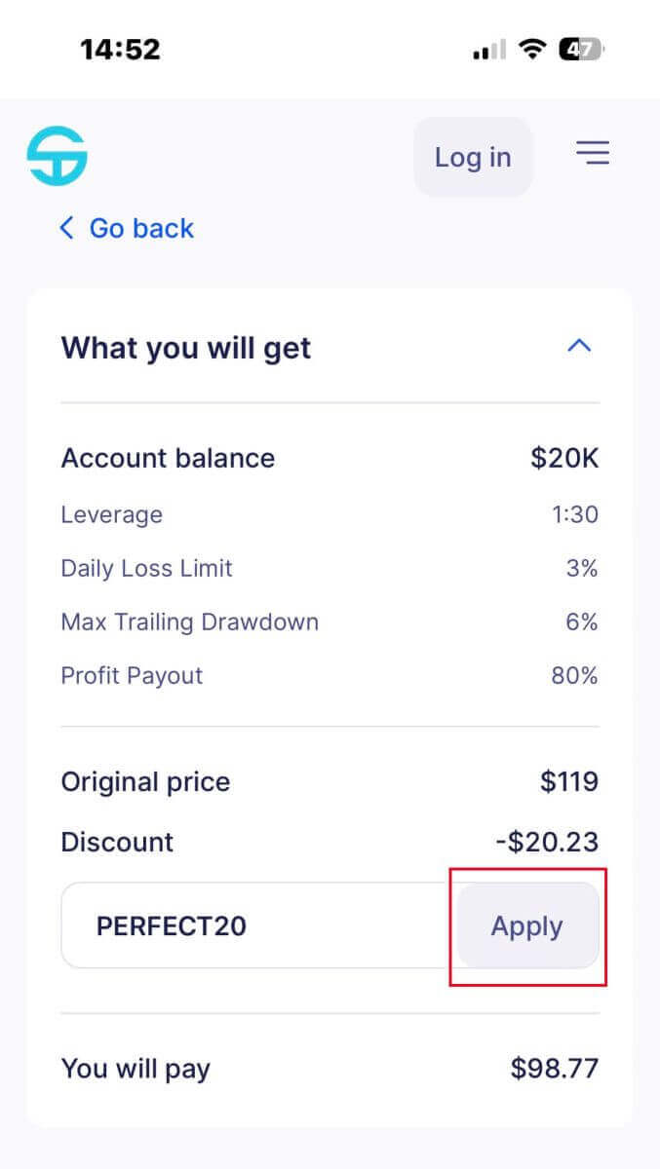Click the You will pay total
Screen dimensions: 660x1169
554,1068
